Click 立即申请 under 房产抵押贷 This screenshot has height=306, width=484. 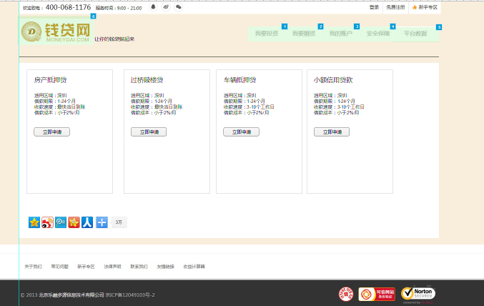coord(51,132)
